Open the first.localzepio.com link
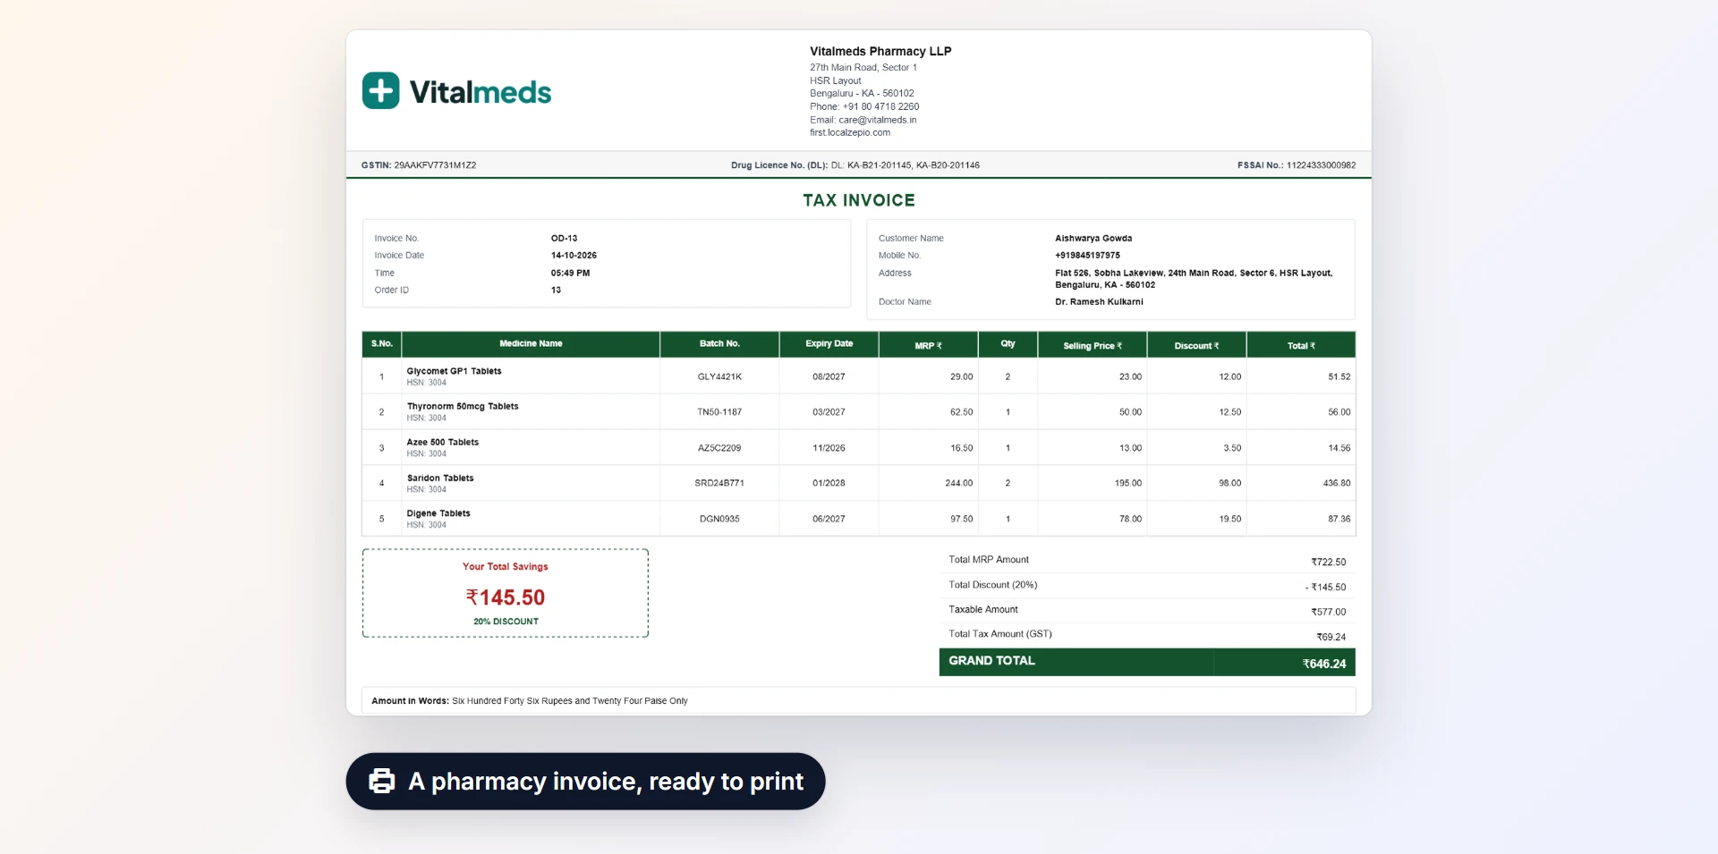 click(850, 132)
